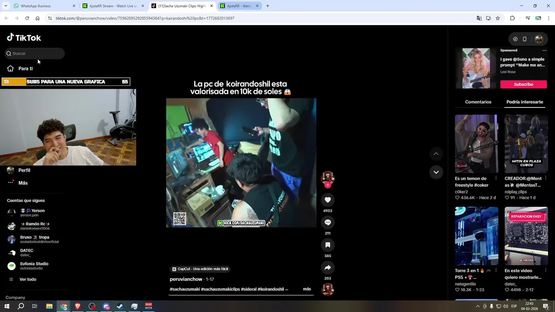Screen dimensions: 555x312
Task: Open Ramón Rc followed account
Action: (35, 226)
